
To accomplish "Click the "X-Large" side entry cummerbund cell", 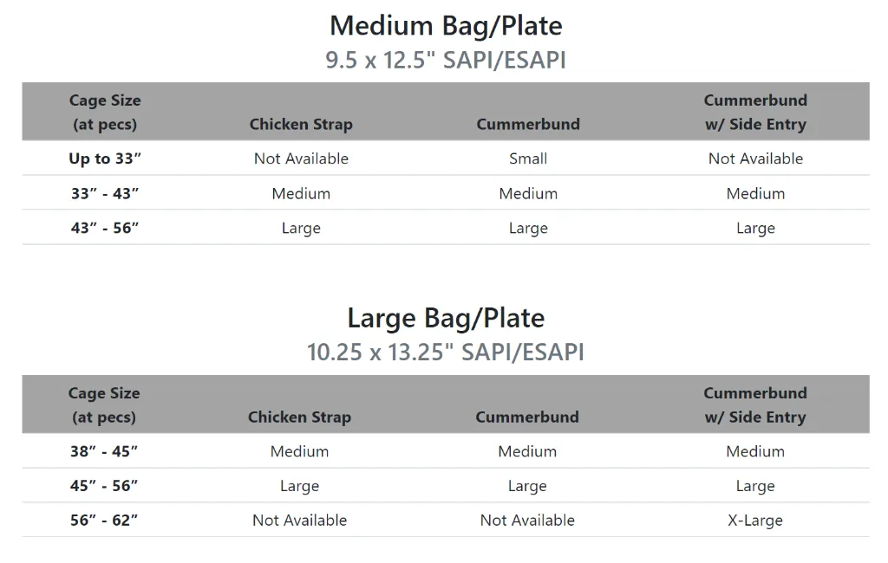I will 755,521.
